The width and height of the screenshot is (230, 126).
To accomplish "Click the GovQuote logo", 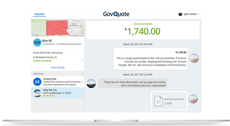I will click(x=116, y=14).
